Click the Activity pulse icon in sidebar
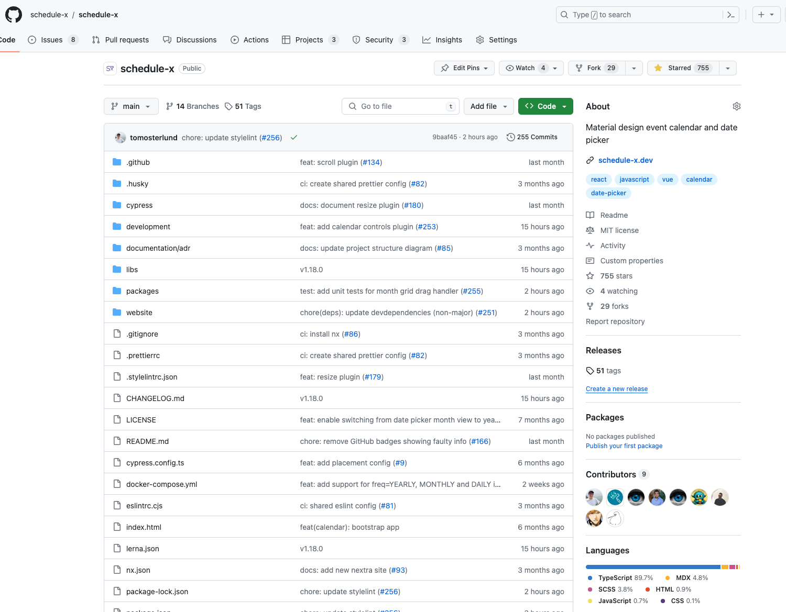This screenshot has width=786, height=612. 590,245
